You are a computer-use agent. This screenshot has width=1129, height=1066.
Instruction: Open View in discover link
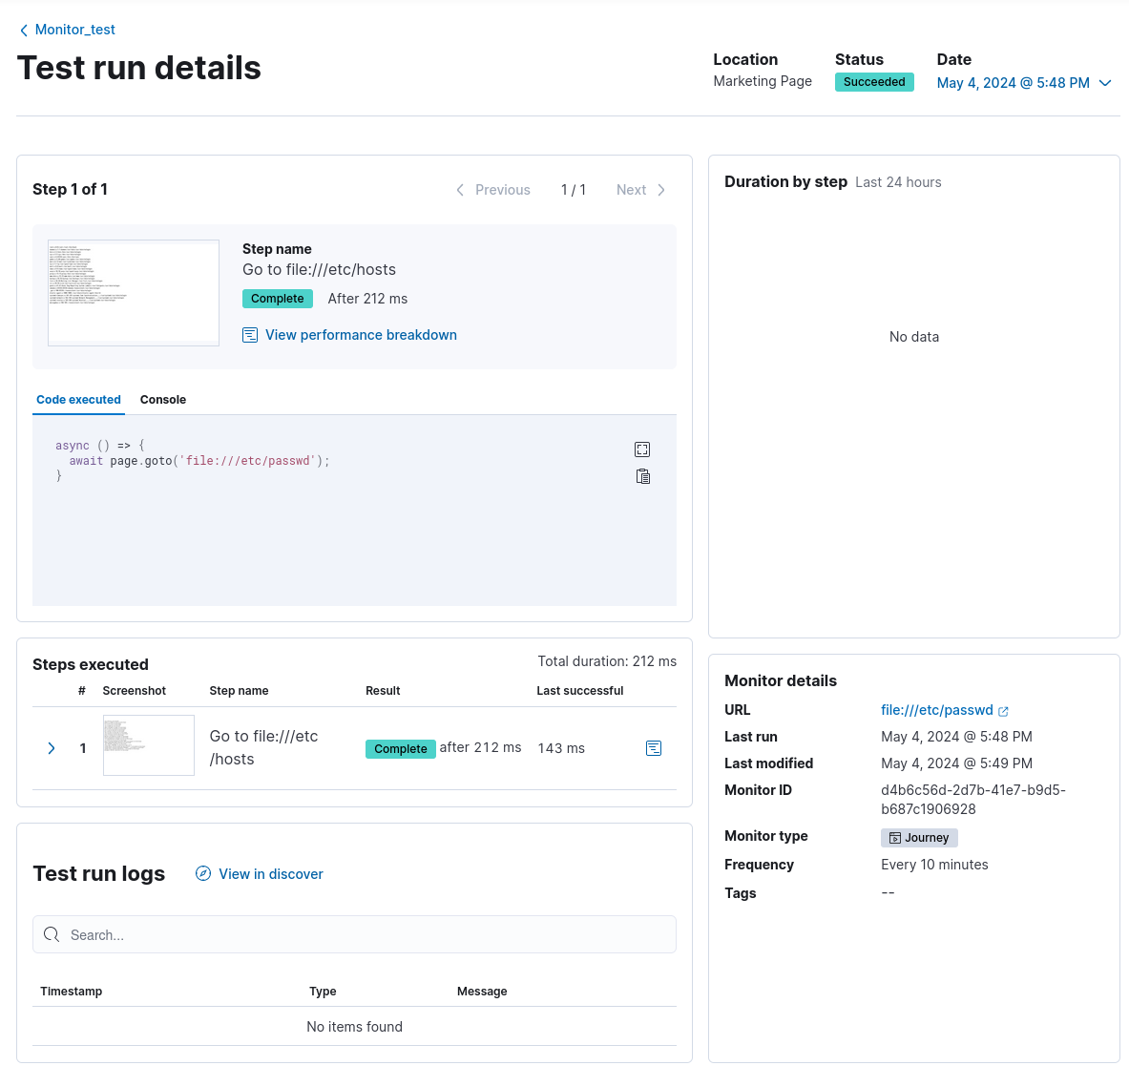click(271, 874)
